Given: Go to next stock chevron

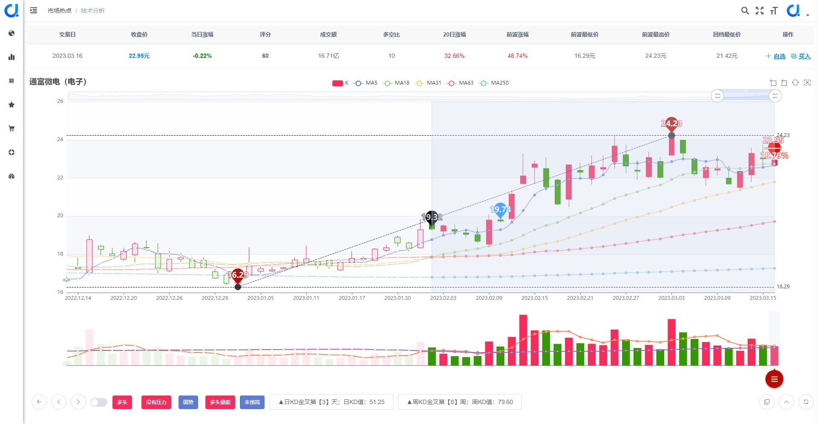Looking at the screenshot, I should tap(78, 402).
